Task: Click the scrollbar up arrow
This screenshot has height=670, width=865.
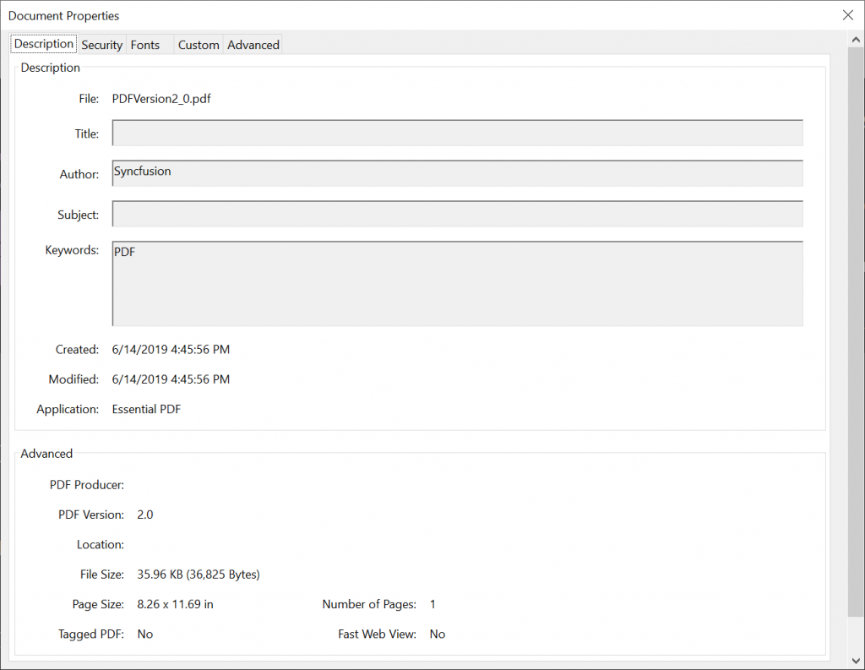Action: tap(856, 37)
